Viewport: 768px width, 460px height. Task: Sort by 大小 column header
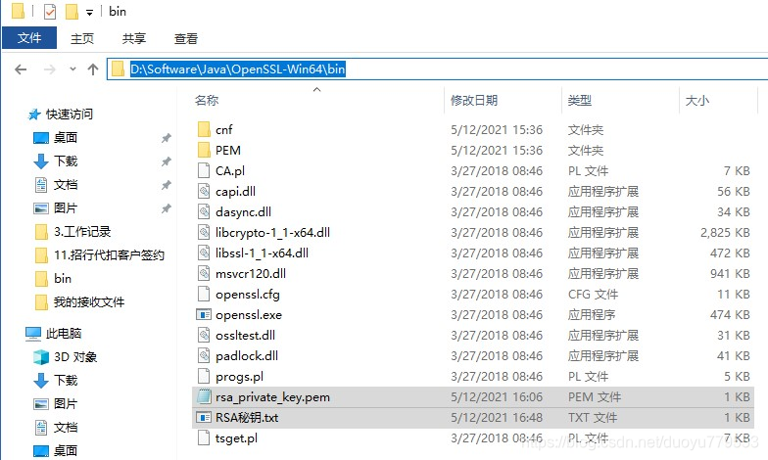697,100
